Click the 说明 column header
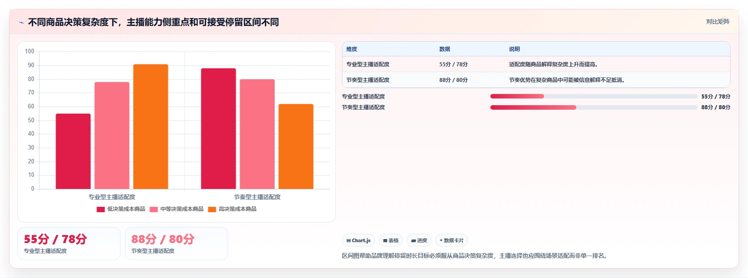 515,49
